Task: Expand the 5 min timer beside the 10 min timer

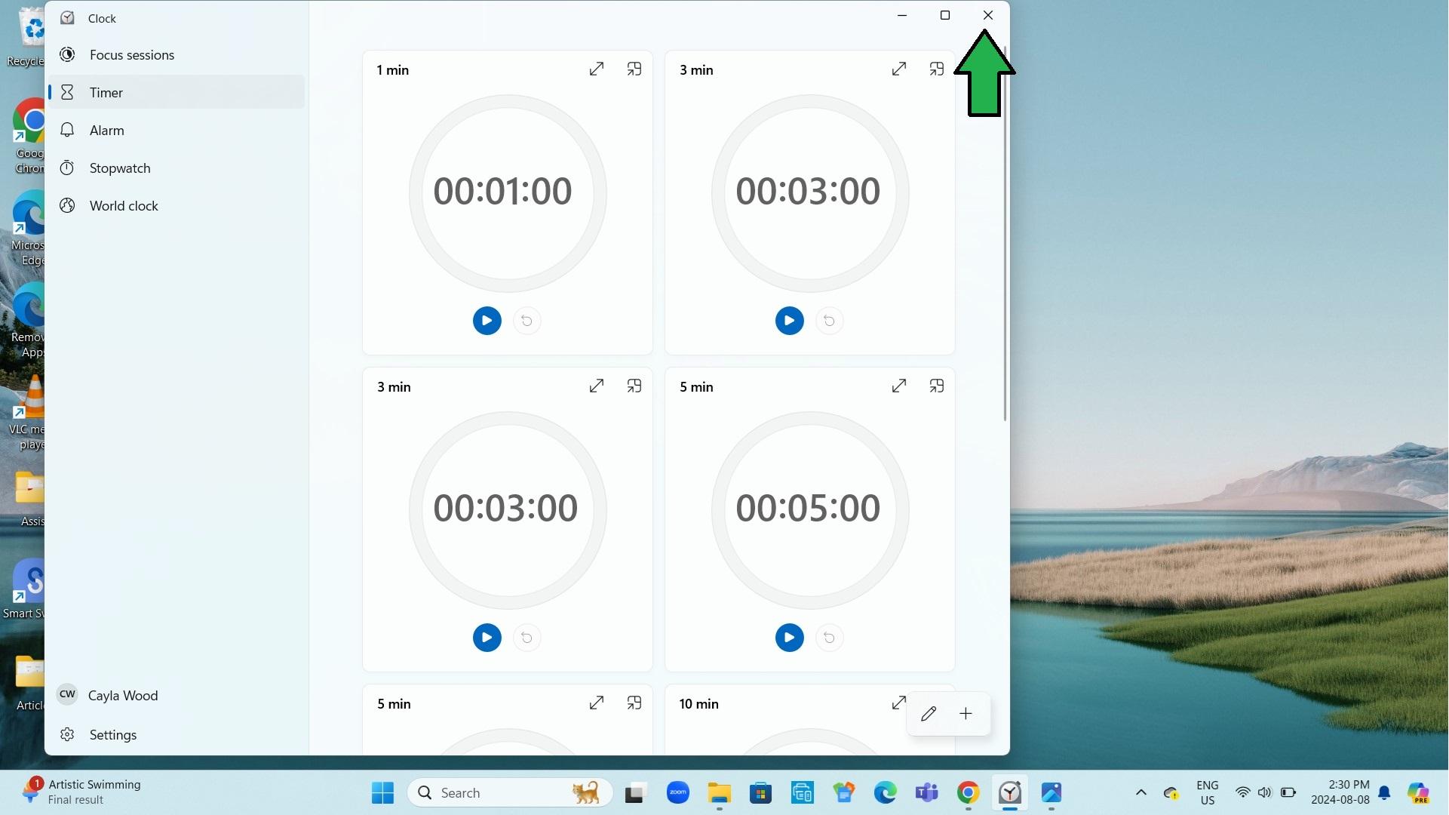Action: click(597, 703)
